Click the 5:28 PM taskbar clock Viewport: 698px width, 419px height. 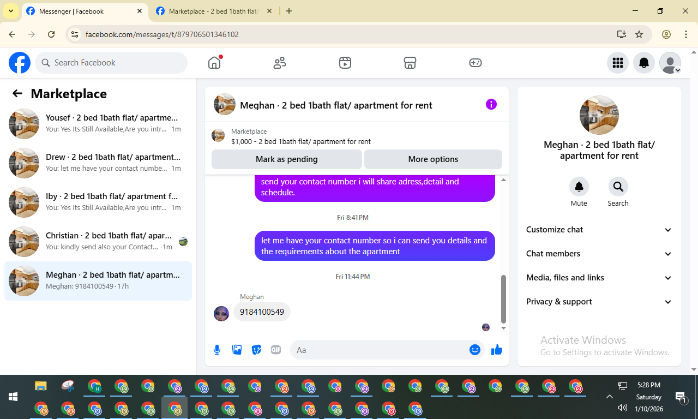(648, 385)
